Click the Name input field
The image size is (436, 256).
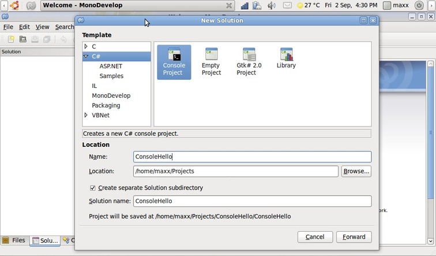252,157
